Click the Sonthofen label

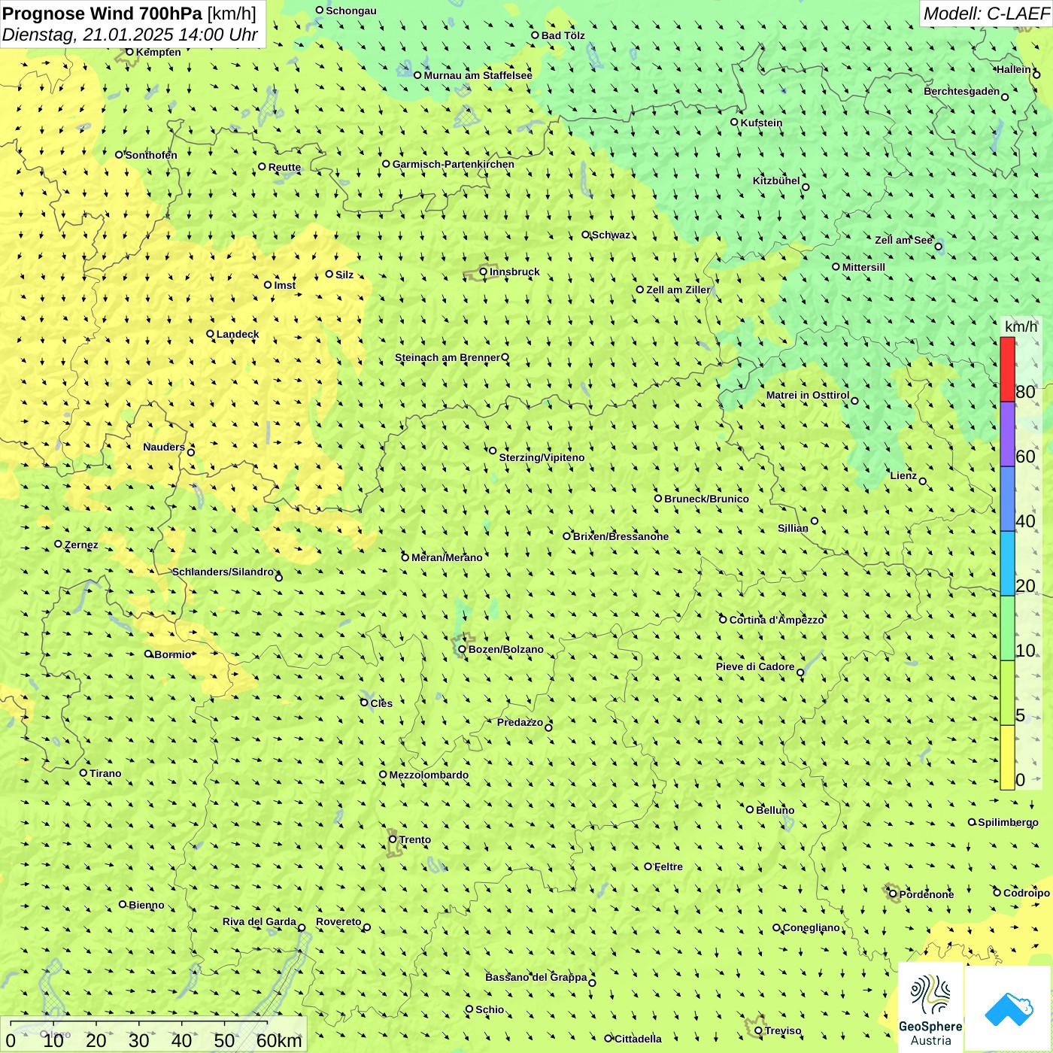tap(151, 155)
